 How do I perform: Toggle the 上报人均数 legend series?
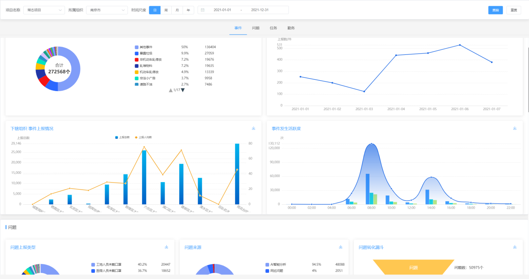tap(143, 137)
